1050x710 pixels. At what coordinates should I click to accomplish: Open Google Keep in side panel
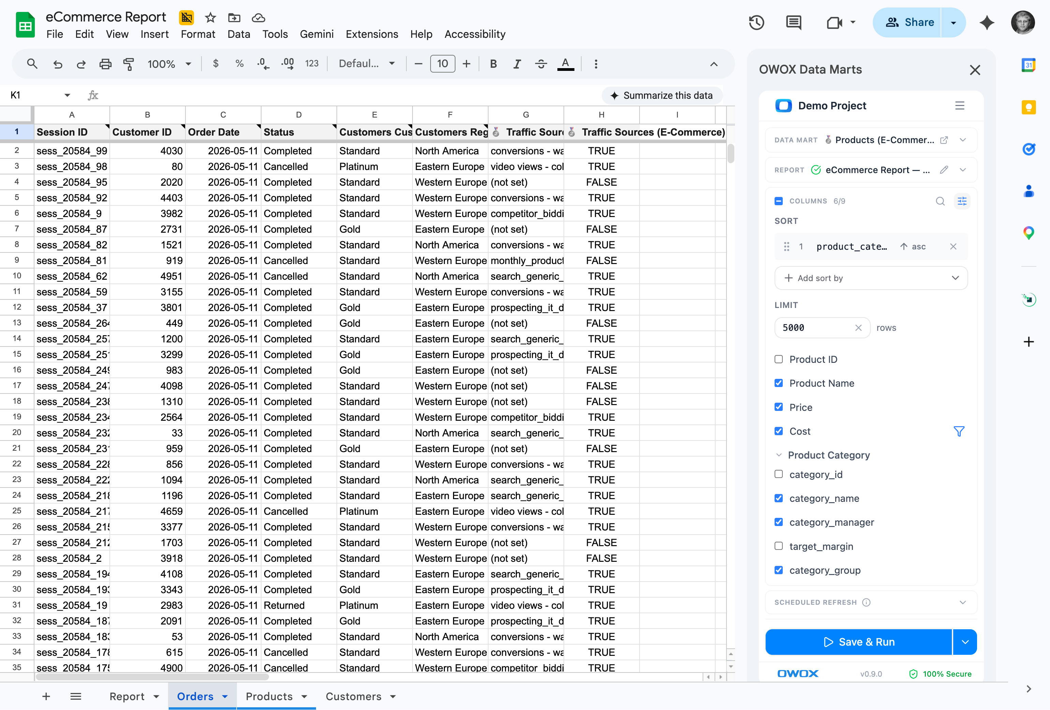tap(1028, 108)
